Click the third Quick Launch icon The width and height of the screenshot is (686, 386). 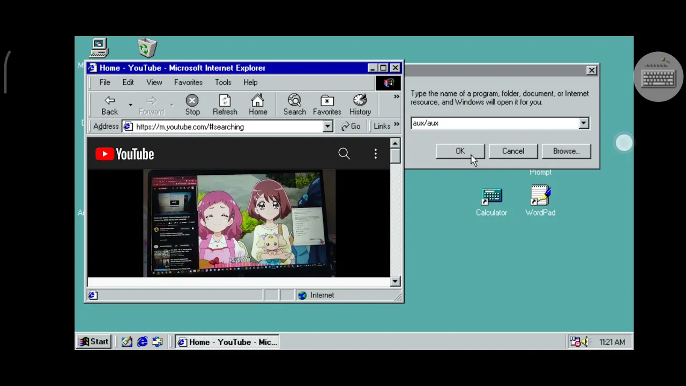coord(157,342)
